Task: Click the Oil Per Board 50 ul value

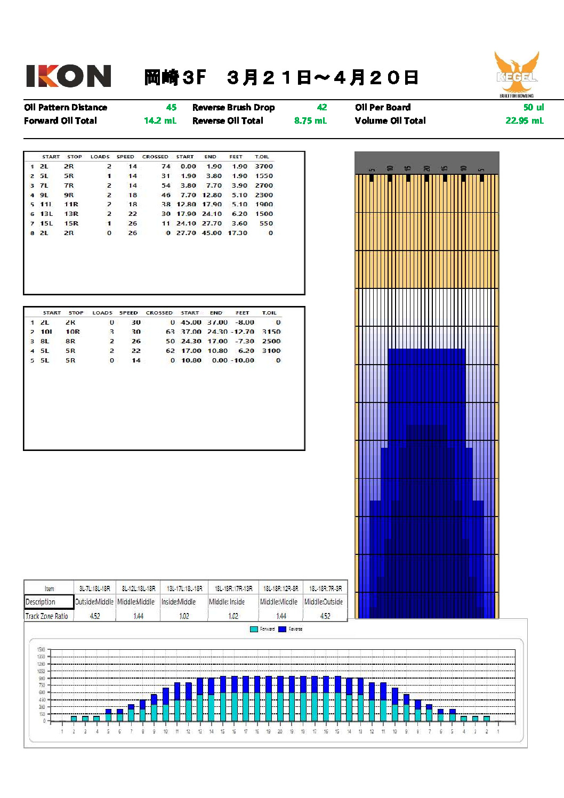Action: coord(533,107)
